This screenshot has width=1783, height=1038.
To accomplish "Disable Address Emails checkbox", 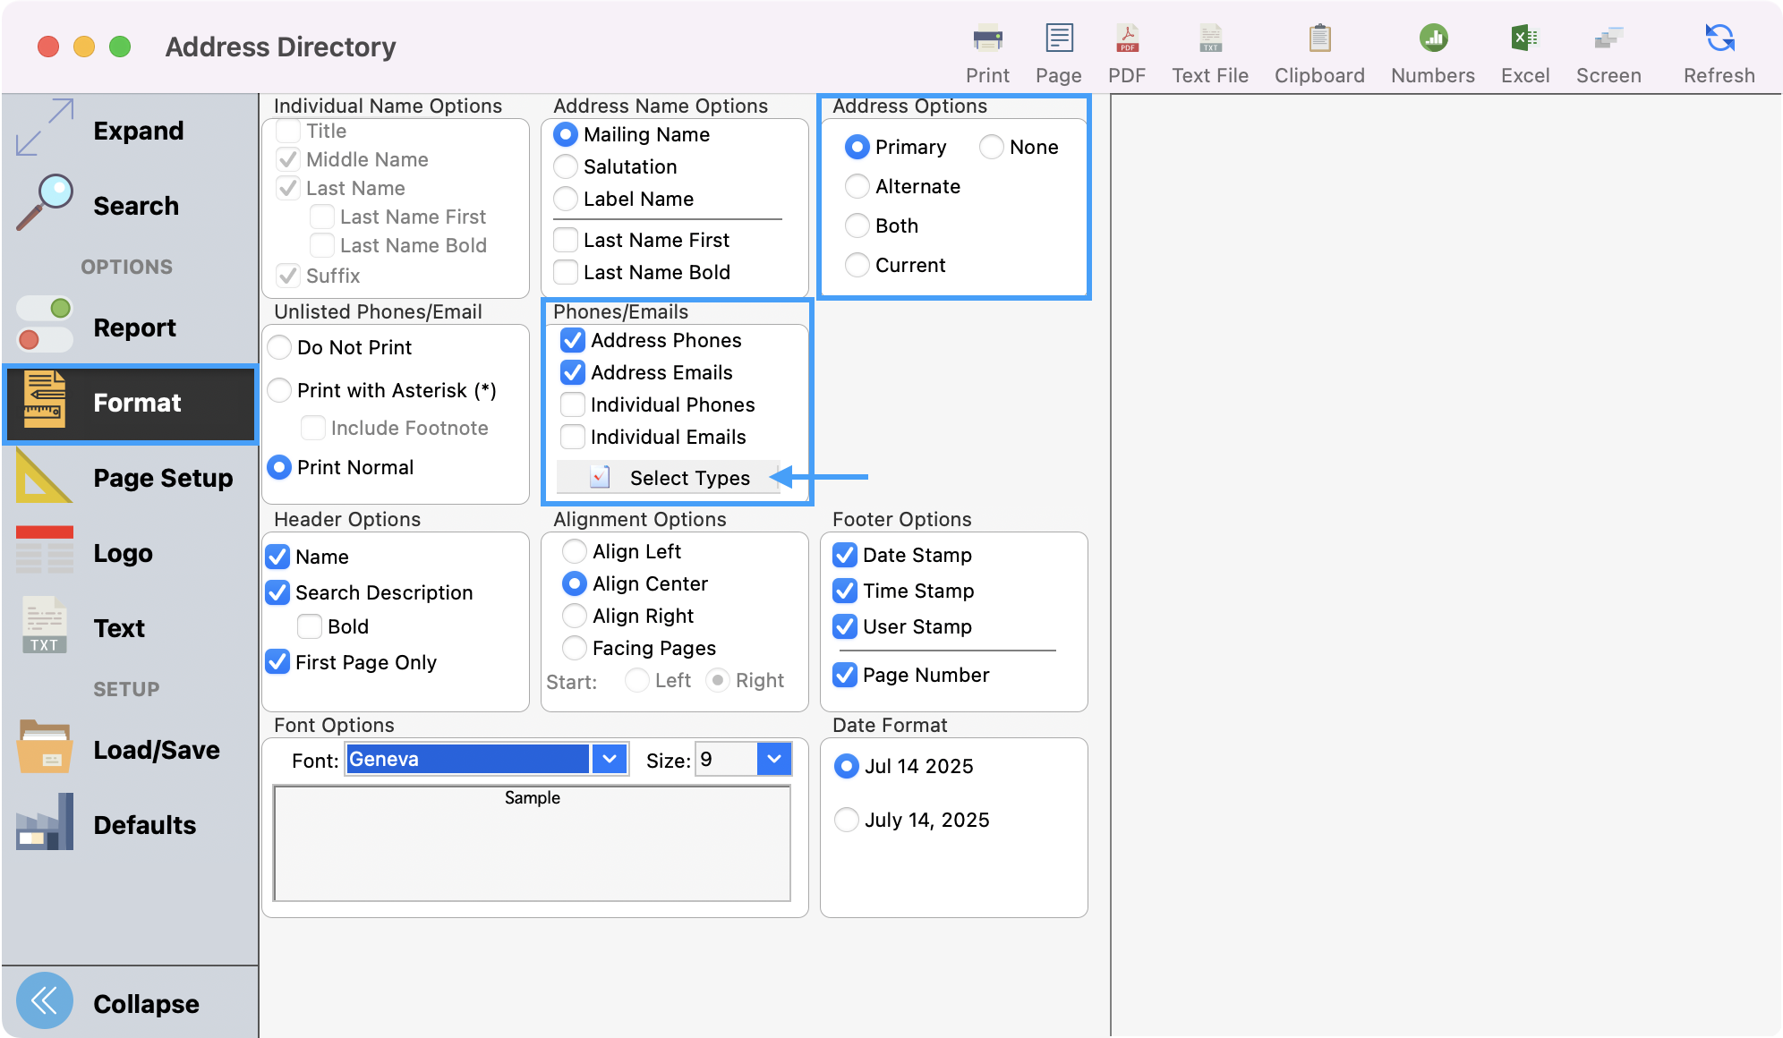I will (573, 372).
